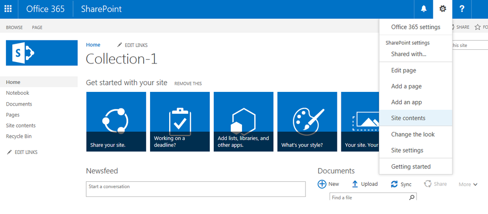Click the SHARE ribbon button
The width and height of the screenshot is (488, 214).
pyautogui.click(x=461, y=27)
